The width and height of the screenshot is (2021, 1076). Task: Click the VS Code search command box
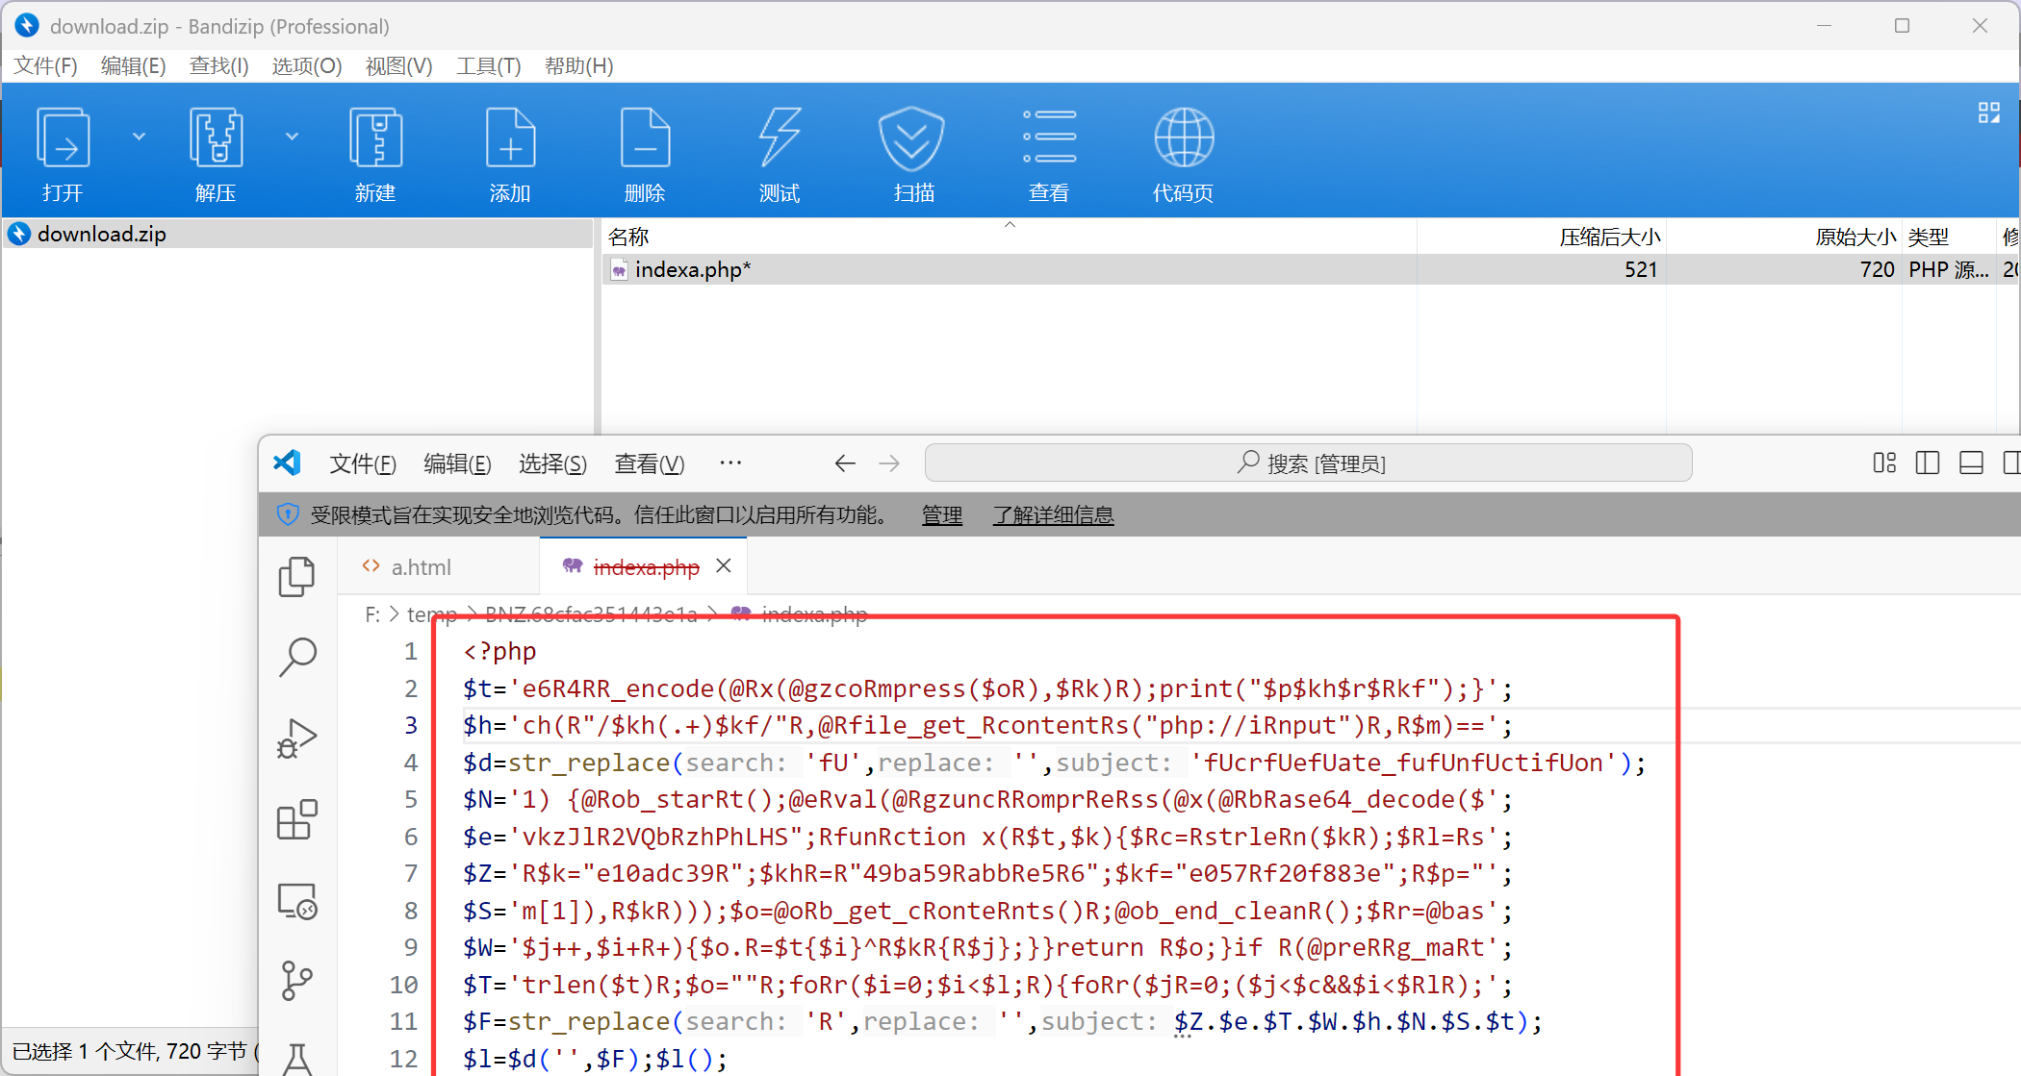pyautogui.click(x=1308, y=463)
